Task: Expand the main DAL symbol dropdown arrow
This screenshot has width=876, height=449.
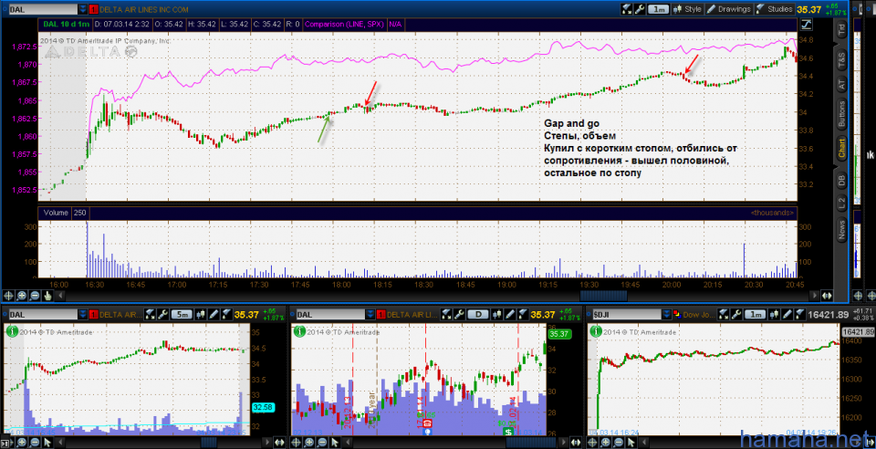Action: (83, 9)
